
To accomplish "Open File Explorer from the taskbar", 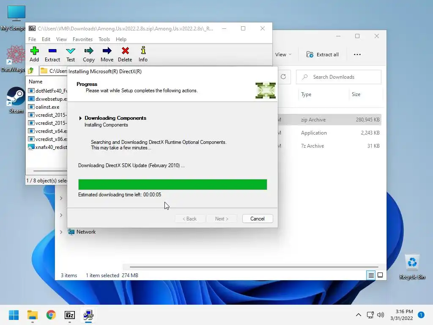I will point(32,315).
